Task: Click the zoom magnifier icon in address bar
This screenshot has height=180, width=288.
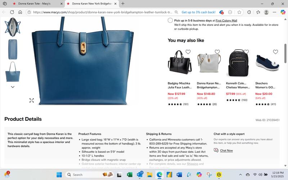Action: [176, 12]
